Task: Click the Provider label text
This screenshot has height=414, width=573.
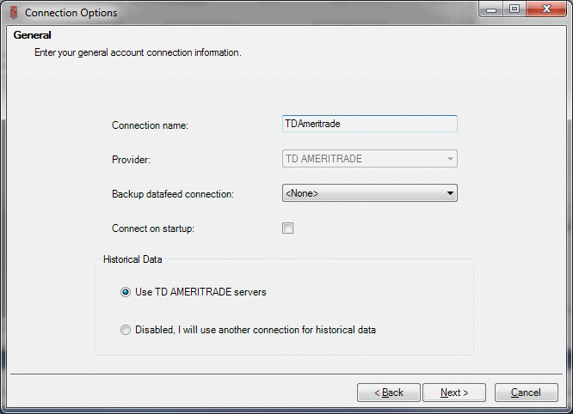Action: 131,160
